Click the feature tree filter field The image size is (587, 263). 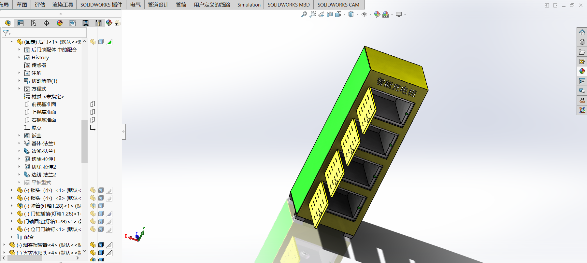click(45, 33)
